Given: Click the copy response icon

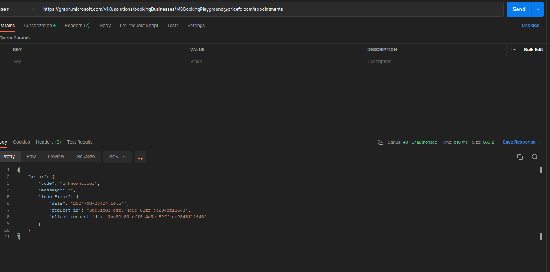Looking at the screenshot, I should [520, 157].
